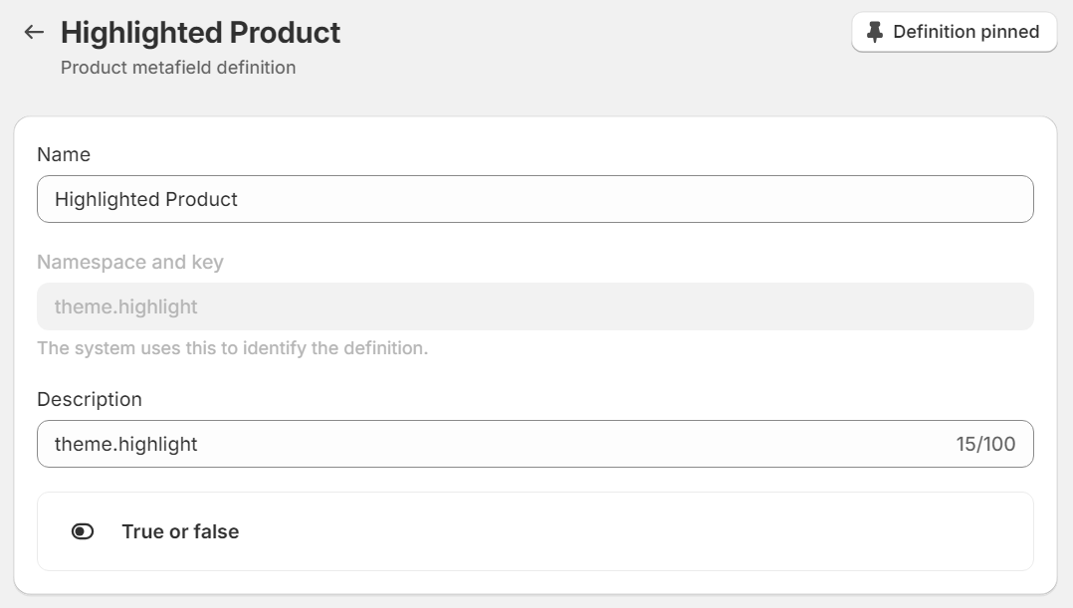Click the Description field label
The width and height of the screenshot is (1073, 608).
pyautogui.click(x=90, y=399)
